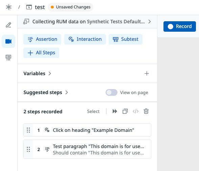Add an Assertion step
The height and width of the screenshot is (171, 199).
[42, 39]
